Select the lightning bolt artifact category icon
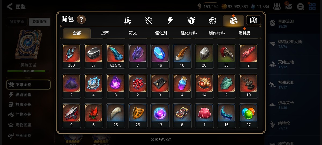Screen dimensions: 322x145 [170, 20]
